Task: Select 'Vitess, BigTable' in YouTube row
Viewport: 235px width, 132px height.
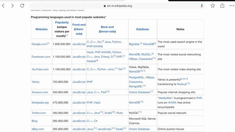Action: tap(139, 67)
